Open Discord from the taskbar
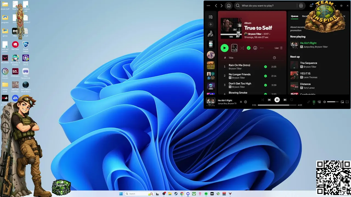The height and width of the screenshot is (197, 351). tap(188, 194)
